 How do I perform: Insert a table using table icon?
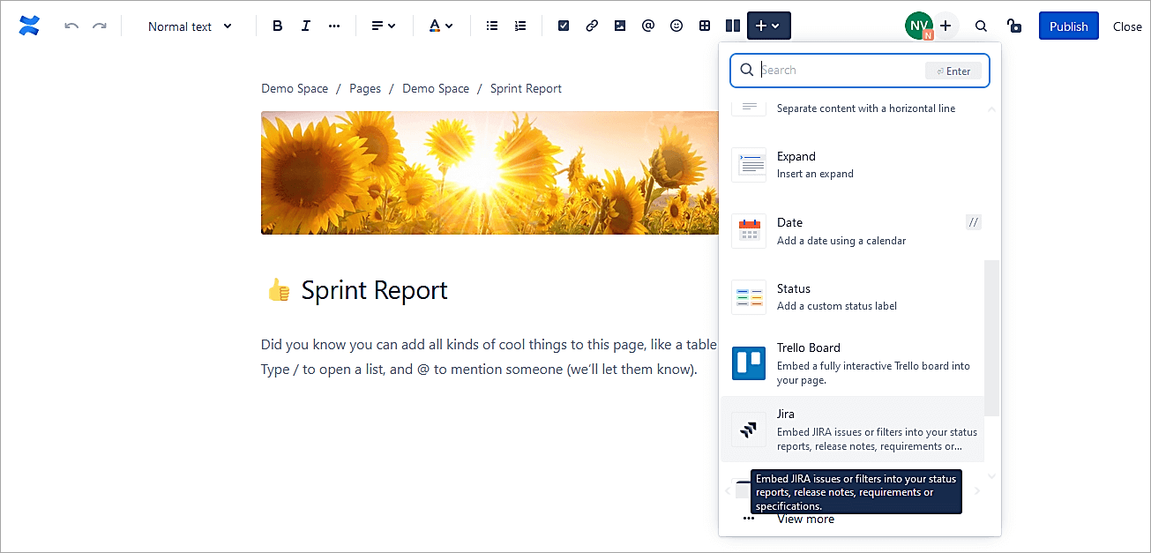tap(705, 26)
